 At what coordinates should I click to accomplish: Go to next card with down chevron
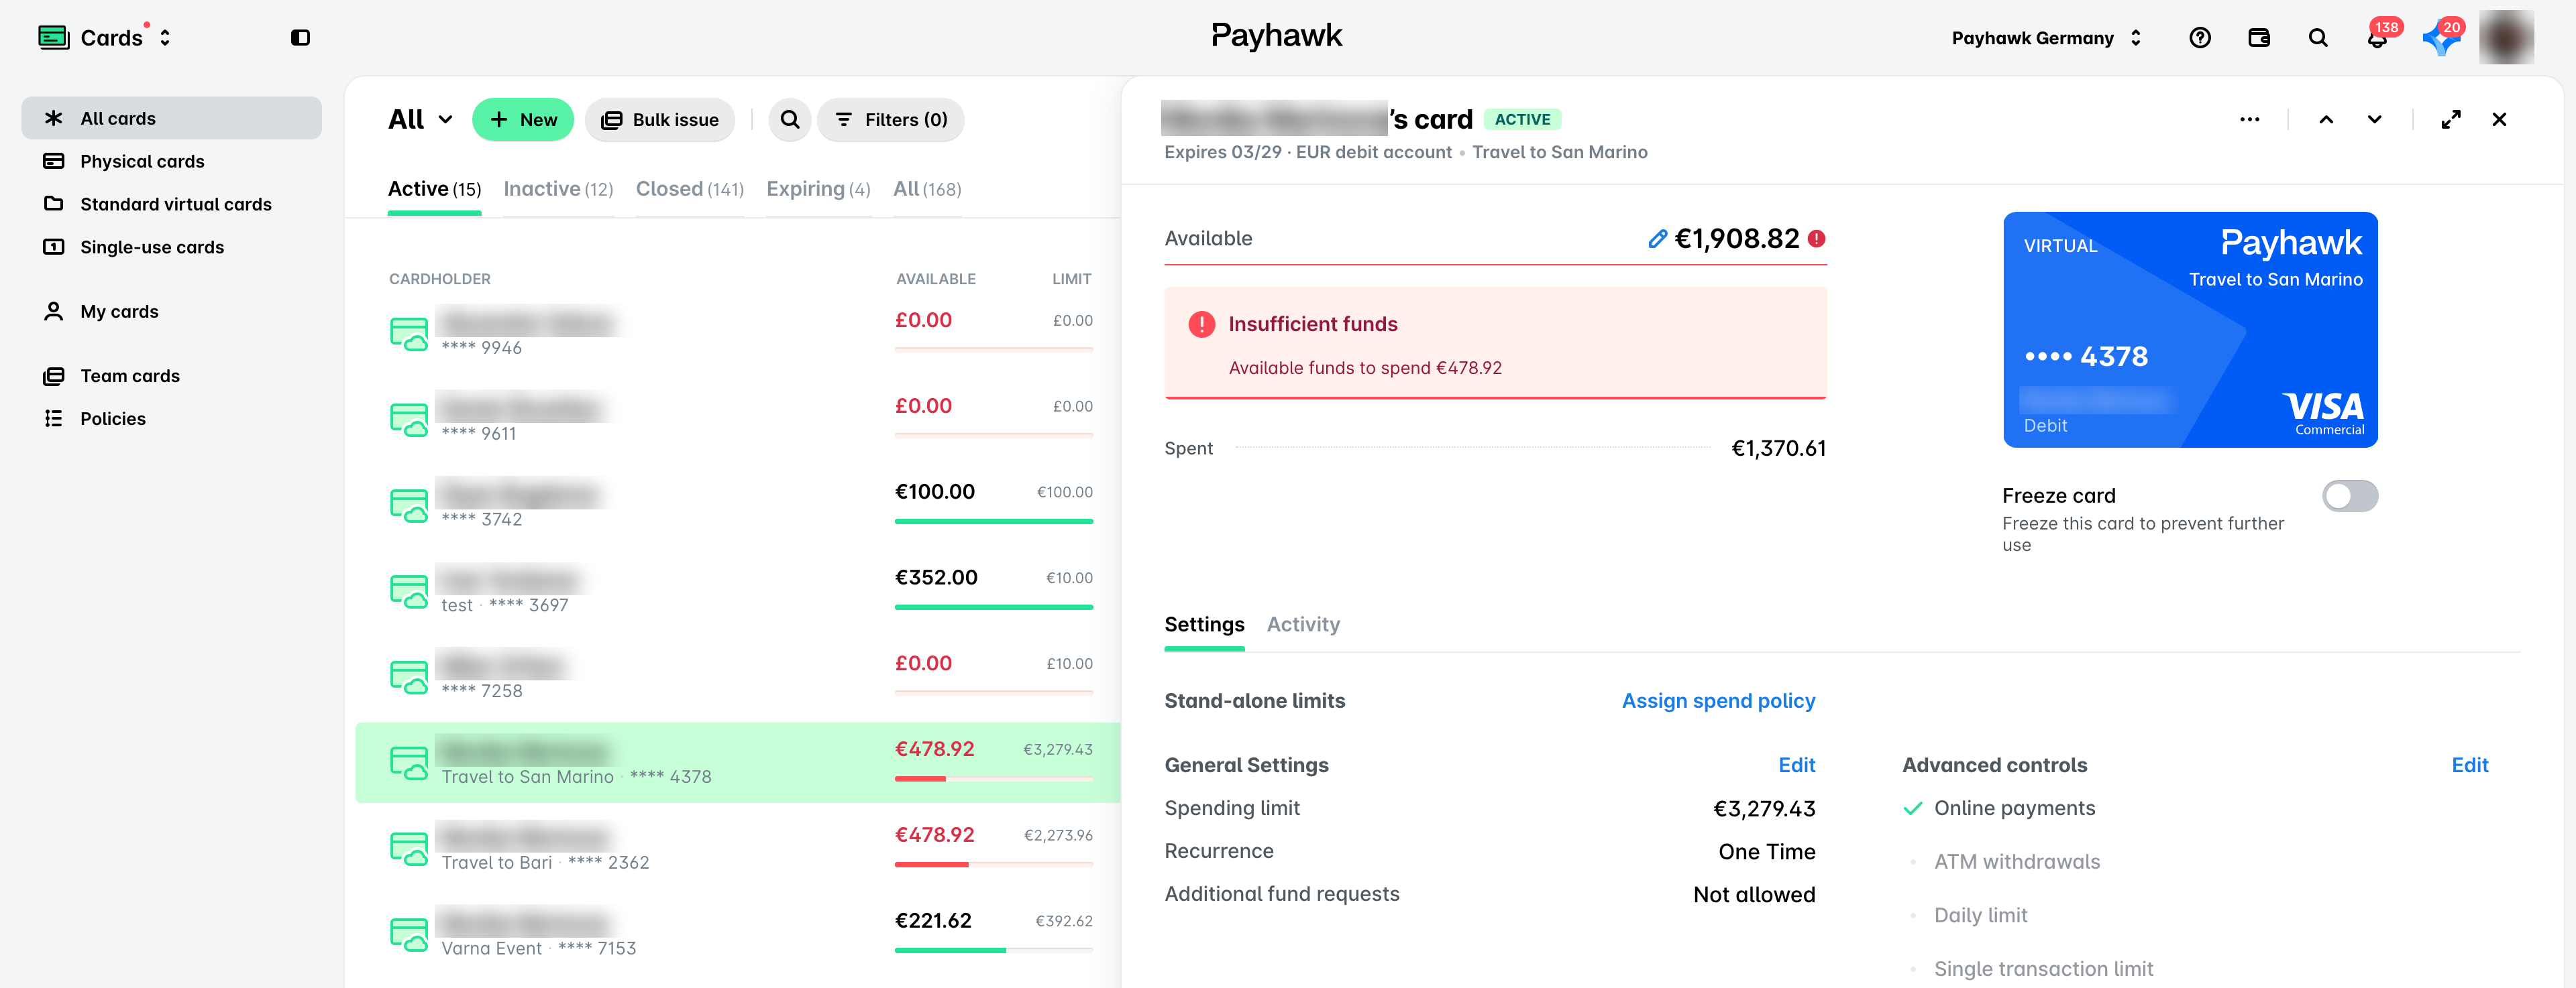(x=2374, y=120)
